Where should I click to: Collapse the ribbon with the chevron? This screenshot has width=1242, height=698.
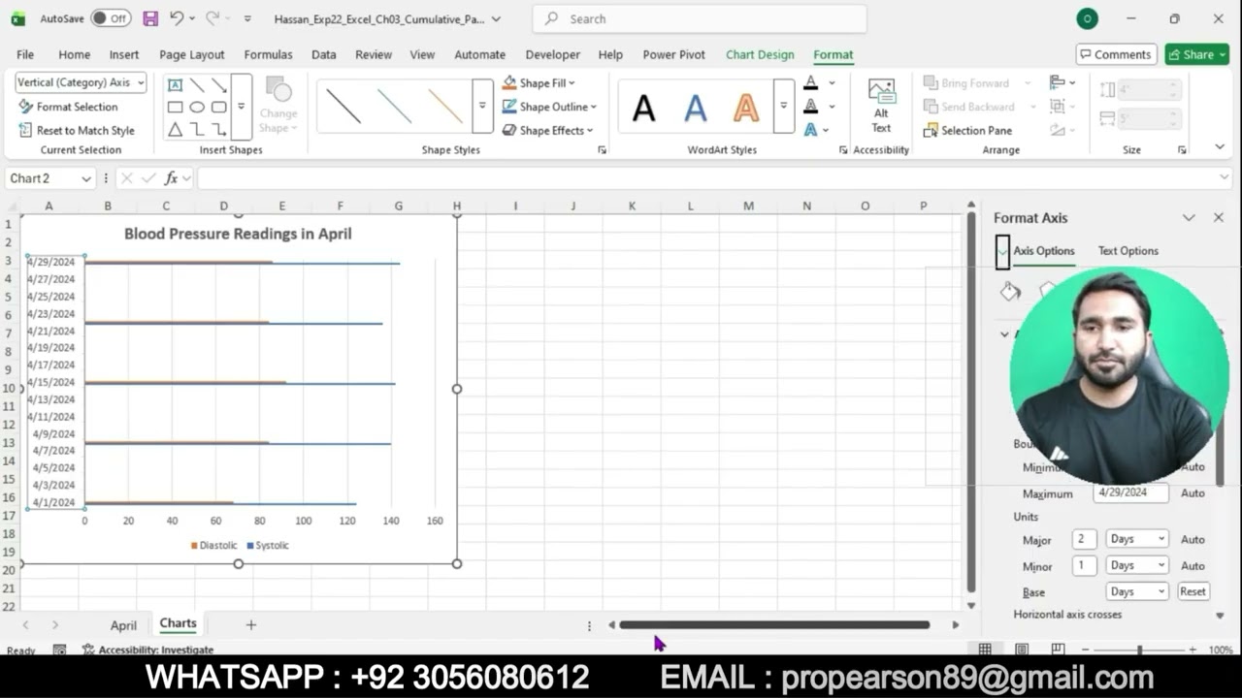[x=1220, y=147]
